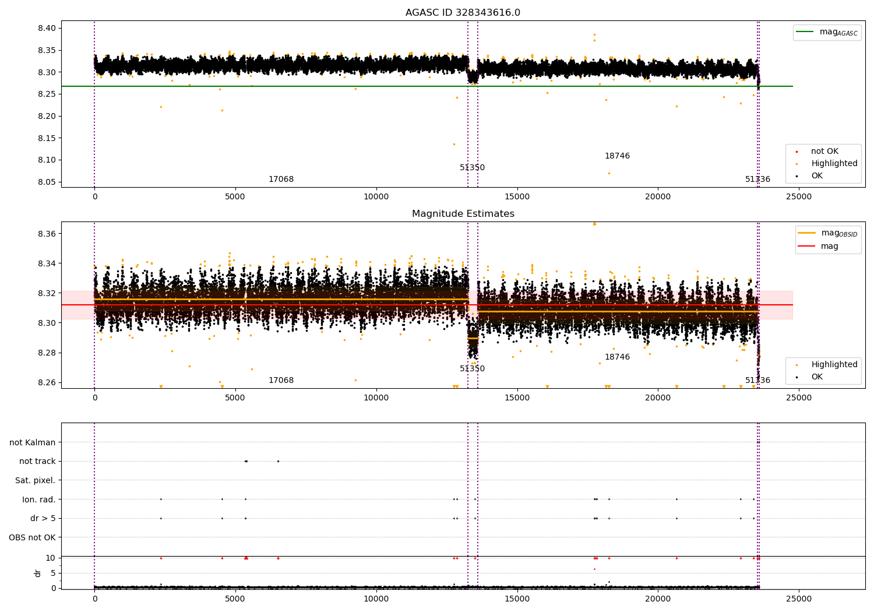The width and height of the screenshot is (874, 612).
Task: Click the '51350' annotation in the AGASC ID plot
Action: coord(472,168)
